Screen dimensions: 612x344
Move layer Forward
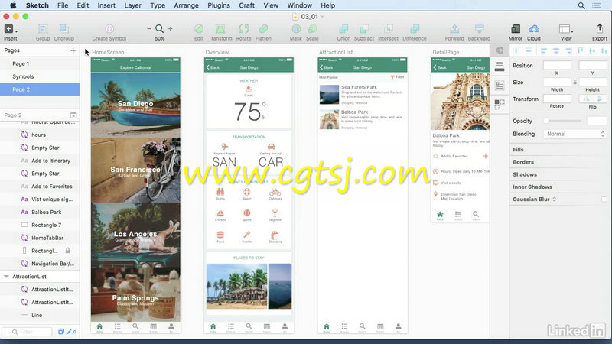454,29
